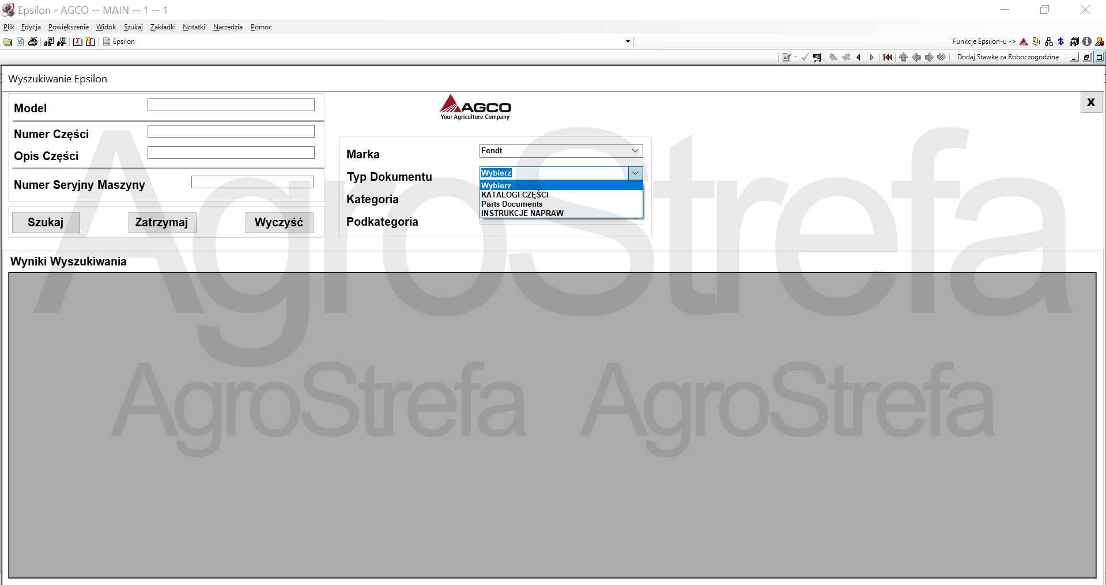1106x585 pixels.
Task: Open the Pomoc menu
Action: 261,27
